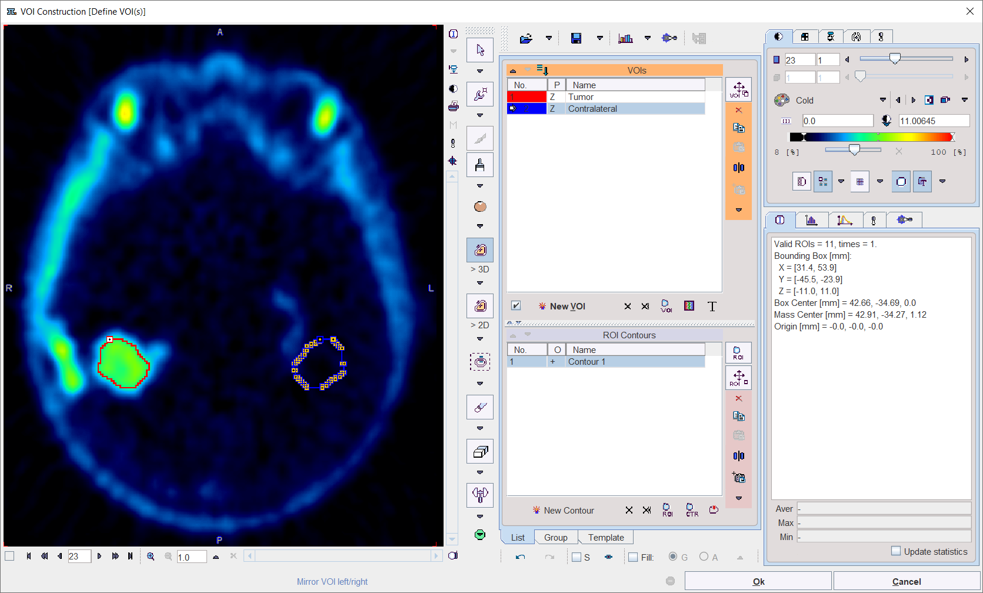Click the Cancel button
The height and width of the screenshot is (593, 983).
pyautogui.click(x=907, y=581)
